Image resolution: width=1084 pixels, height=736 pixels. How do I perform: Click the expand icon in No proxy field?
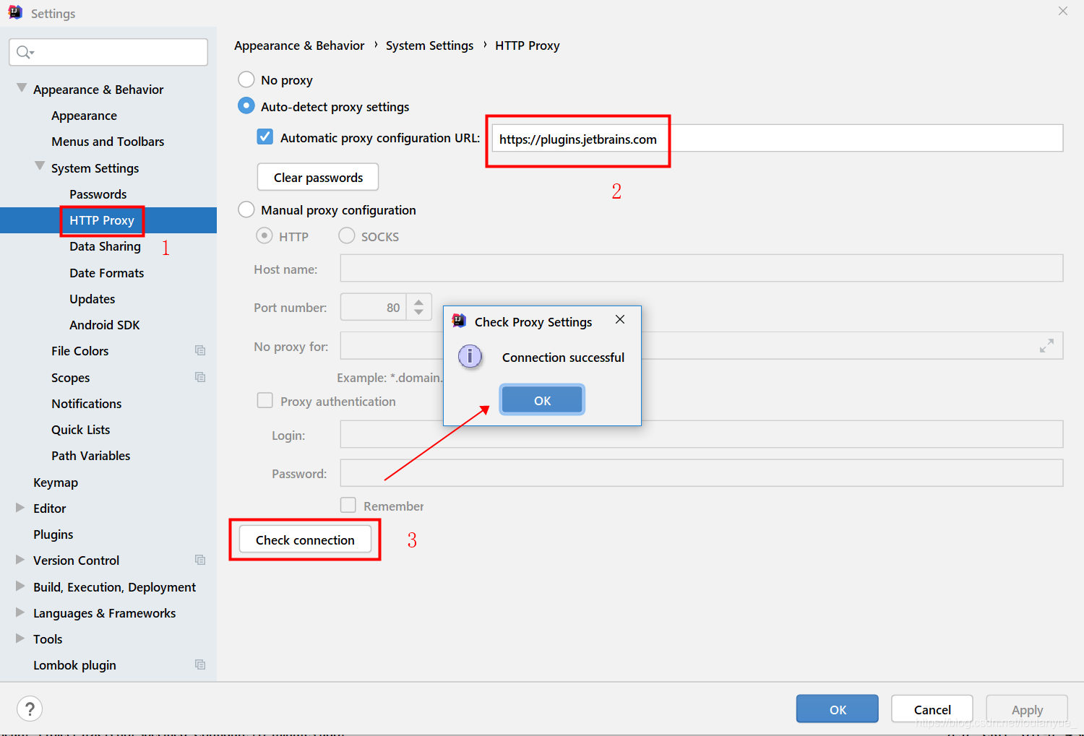click(1046, 346)
